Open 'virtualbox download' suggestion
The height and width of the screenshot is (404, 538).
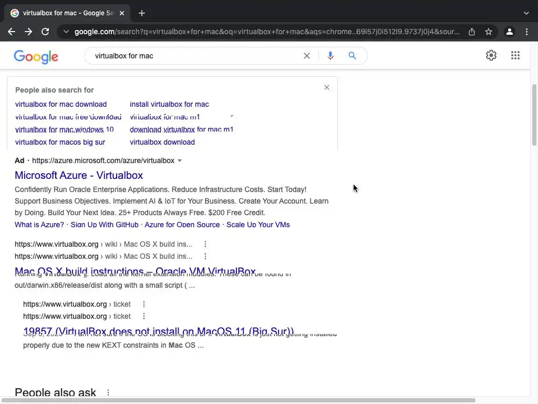pyautogui.click(x=162, y=142)
